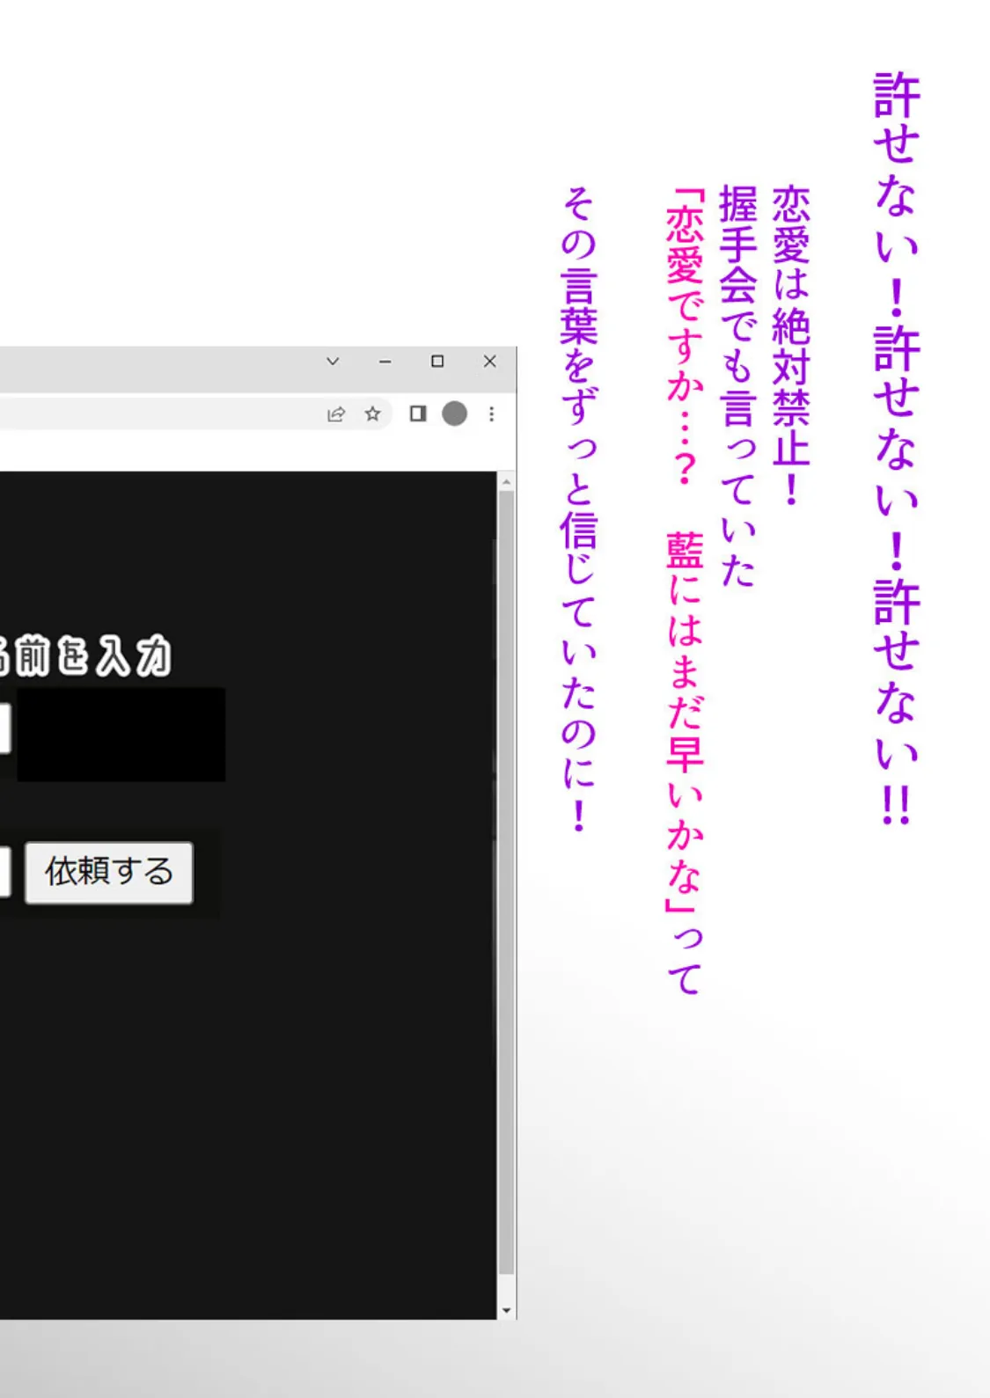
Task: Click the share this page icon
Action: (336, 414)
